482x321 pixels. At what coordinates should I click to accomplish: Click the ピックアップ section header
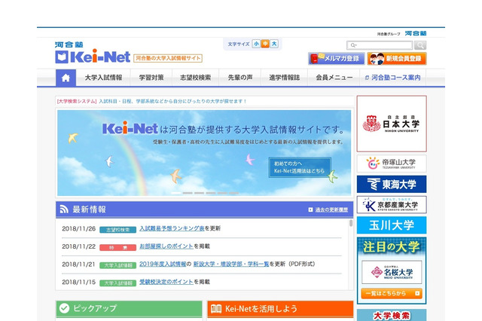click(x=129, y=308)
